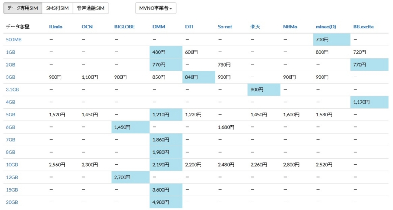
Task: Click the highlighted 1,170円 BB.excite cell
Action: click(369, 102)
